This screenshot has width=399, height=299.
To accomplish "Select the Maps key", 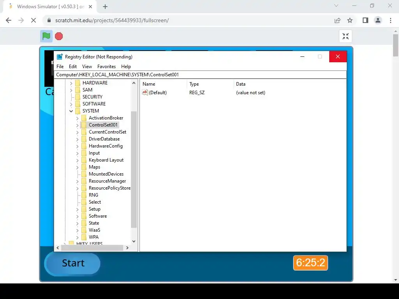I will (x=94, y=167).
